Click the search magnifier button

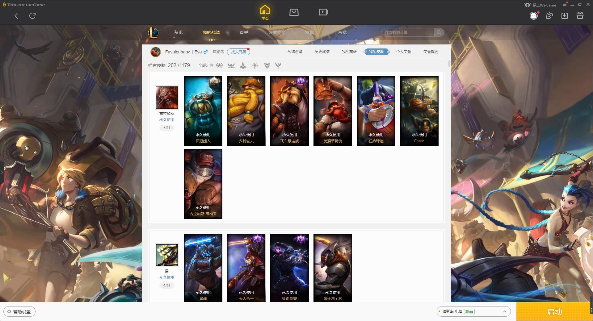[439, 32]
